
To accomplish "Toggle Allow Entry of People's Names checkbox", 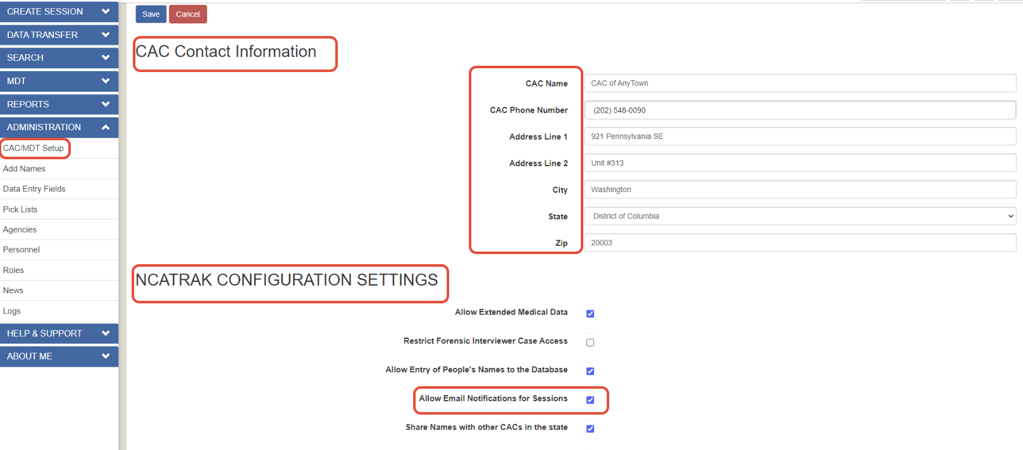I will [x=590, y=371].
